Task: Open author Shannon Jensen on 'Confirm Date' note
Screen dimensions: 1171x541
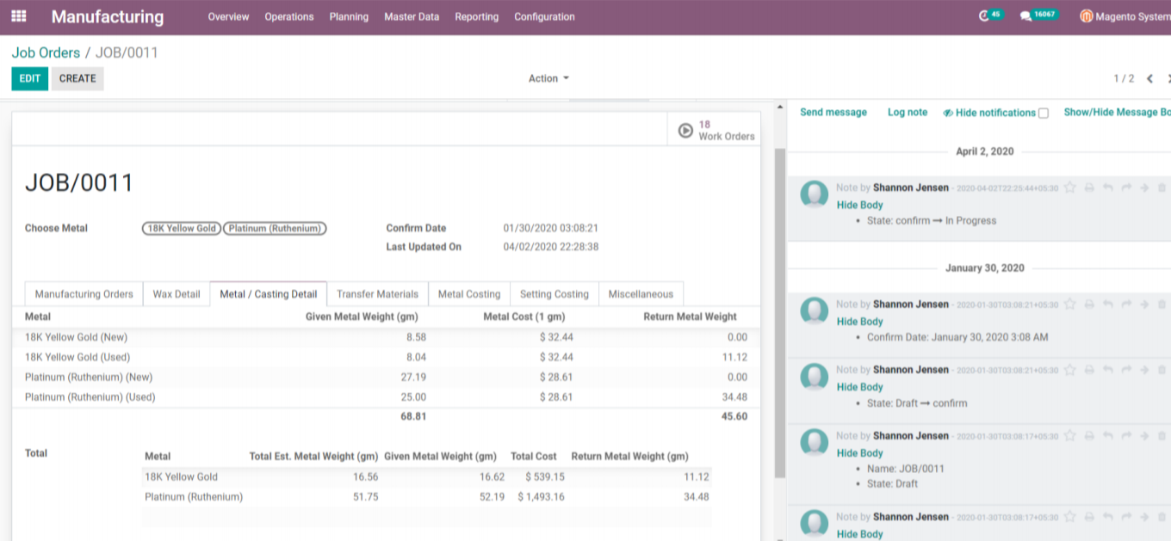Action: pos(911,304)
